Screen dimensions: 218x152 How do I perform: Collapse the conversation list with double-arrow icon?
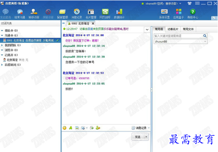(x=64, y=23)
